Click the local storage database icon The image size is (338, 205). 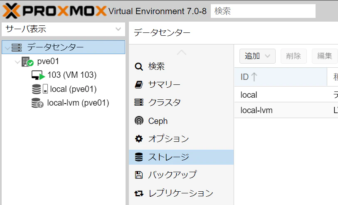36,89
